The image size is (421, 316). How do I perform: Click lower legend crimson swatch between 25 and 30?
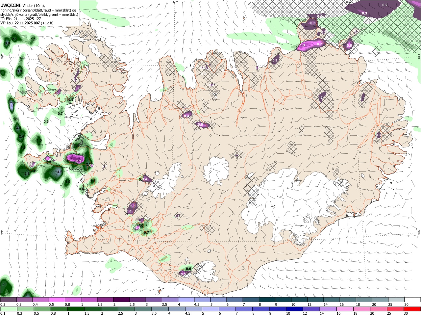395,309
